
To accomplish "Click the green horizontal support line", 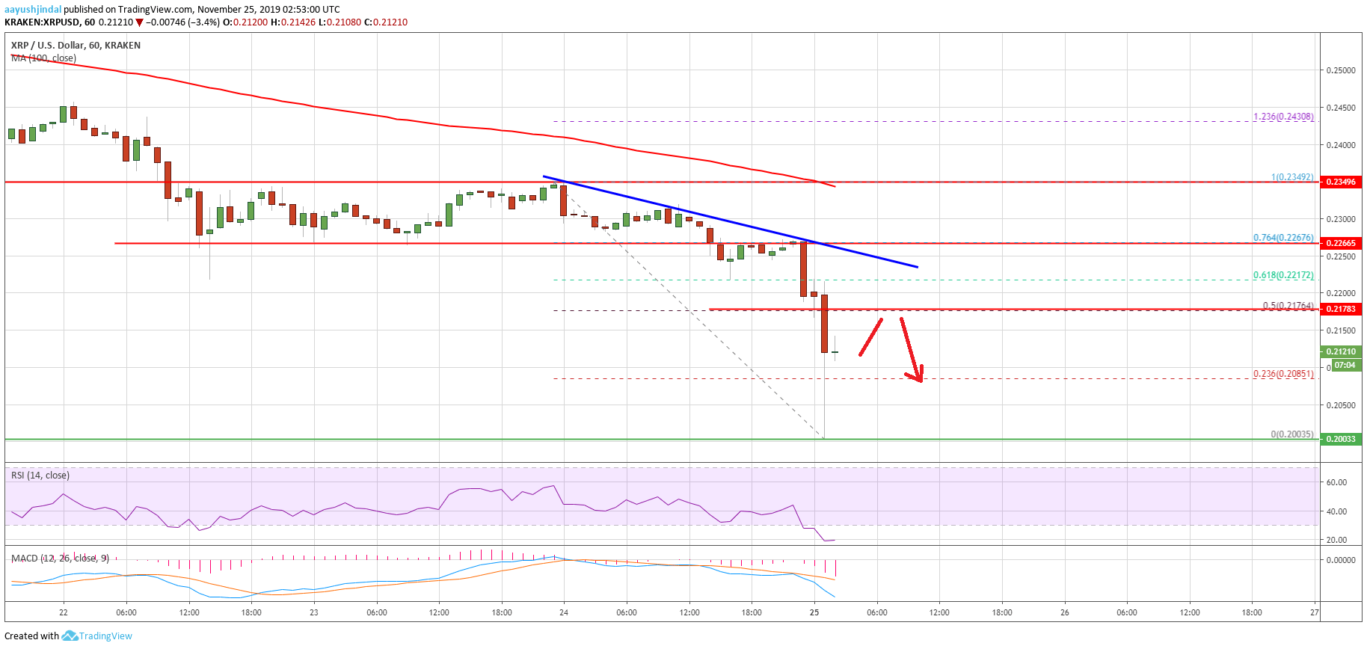I will point(662,439).
